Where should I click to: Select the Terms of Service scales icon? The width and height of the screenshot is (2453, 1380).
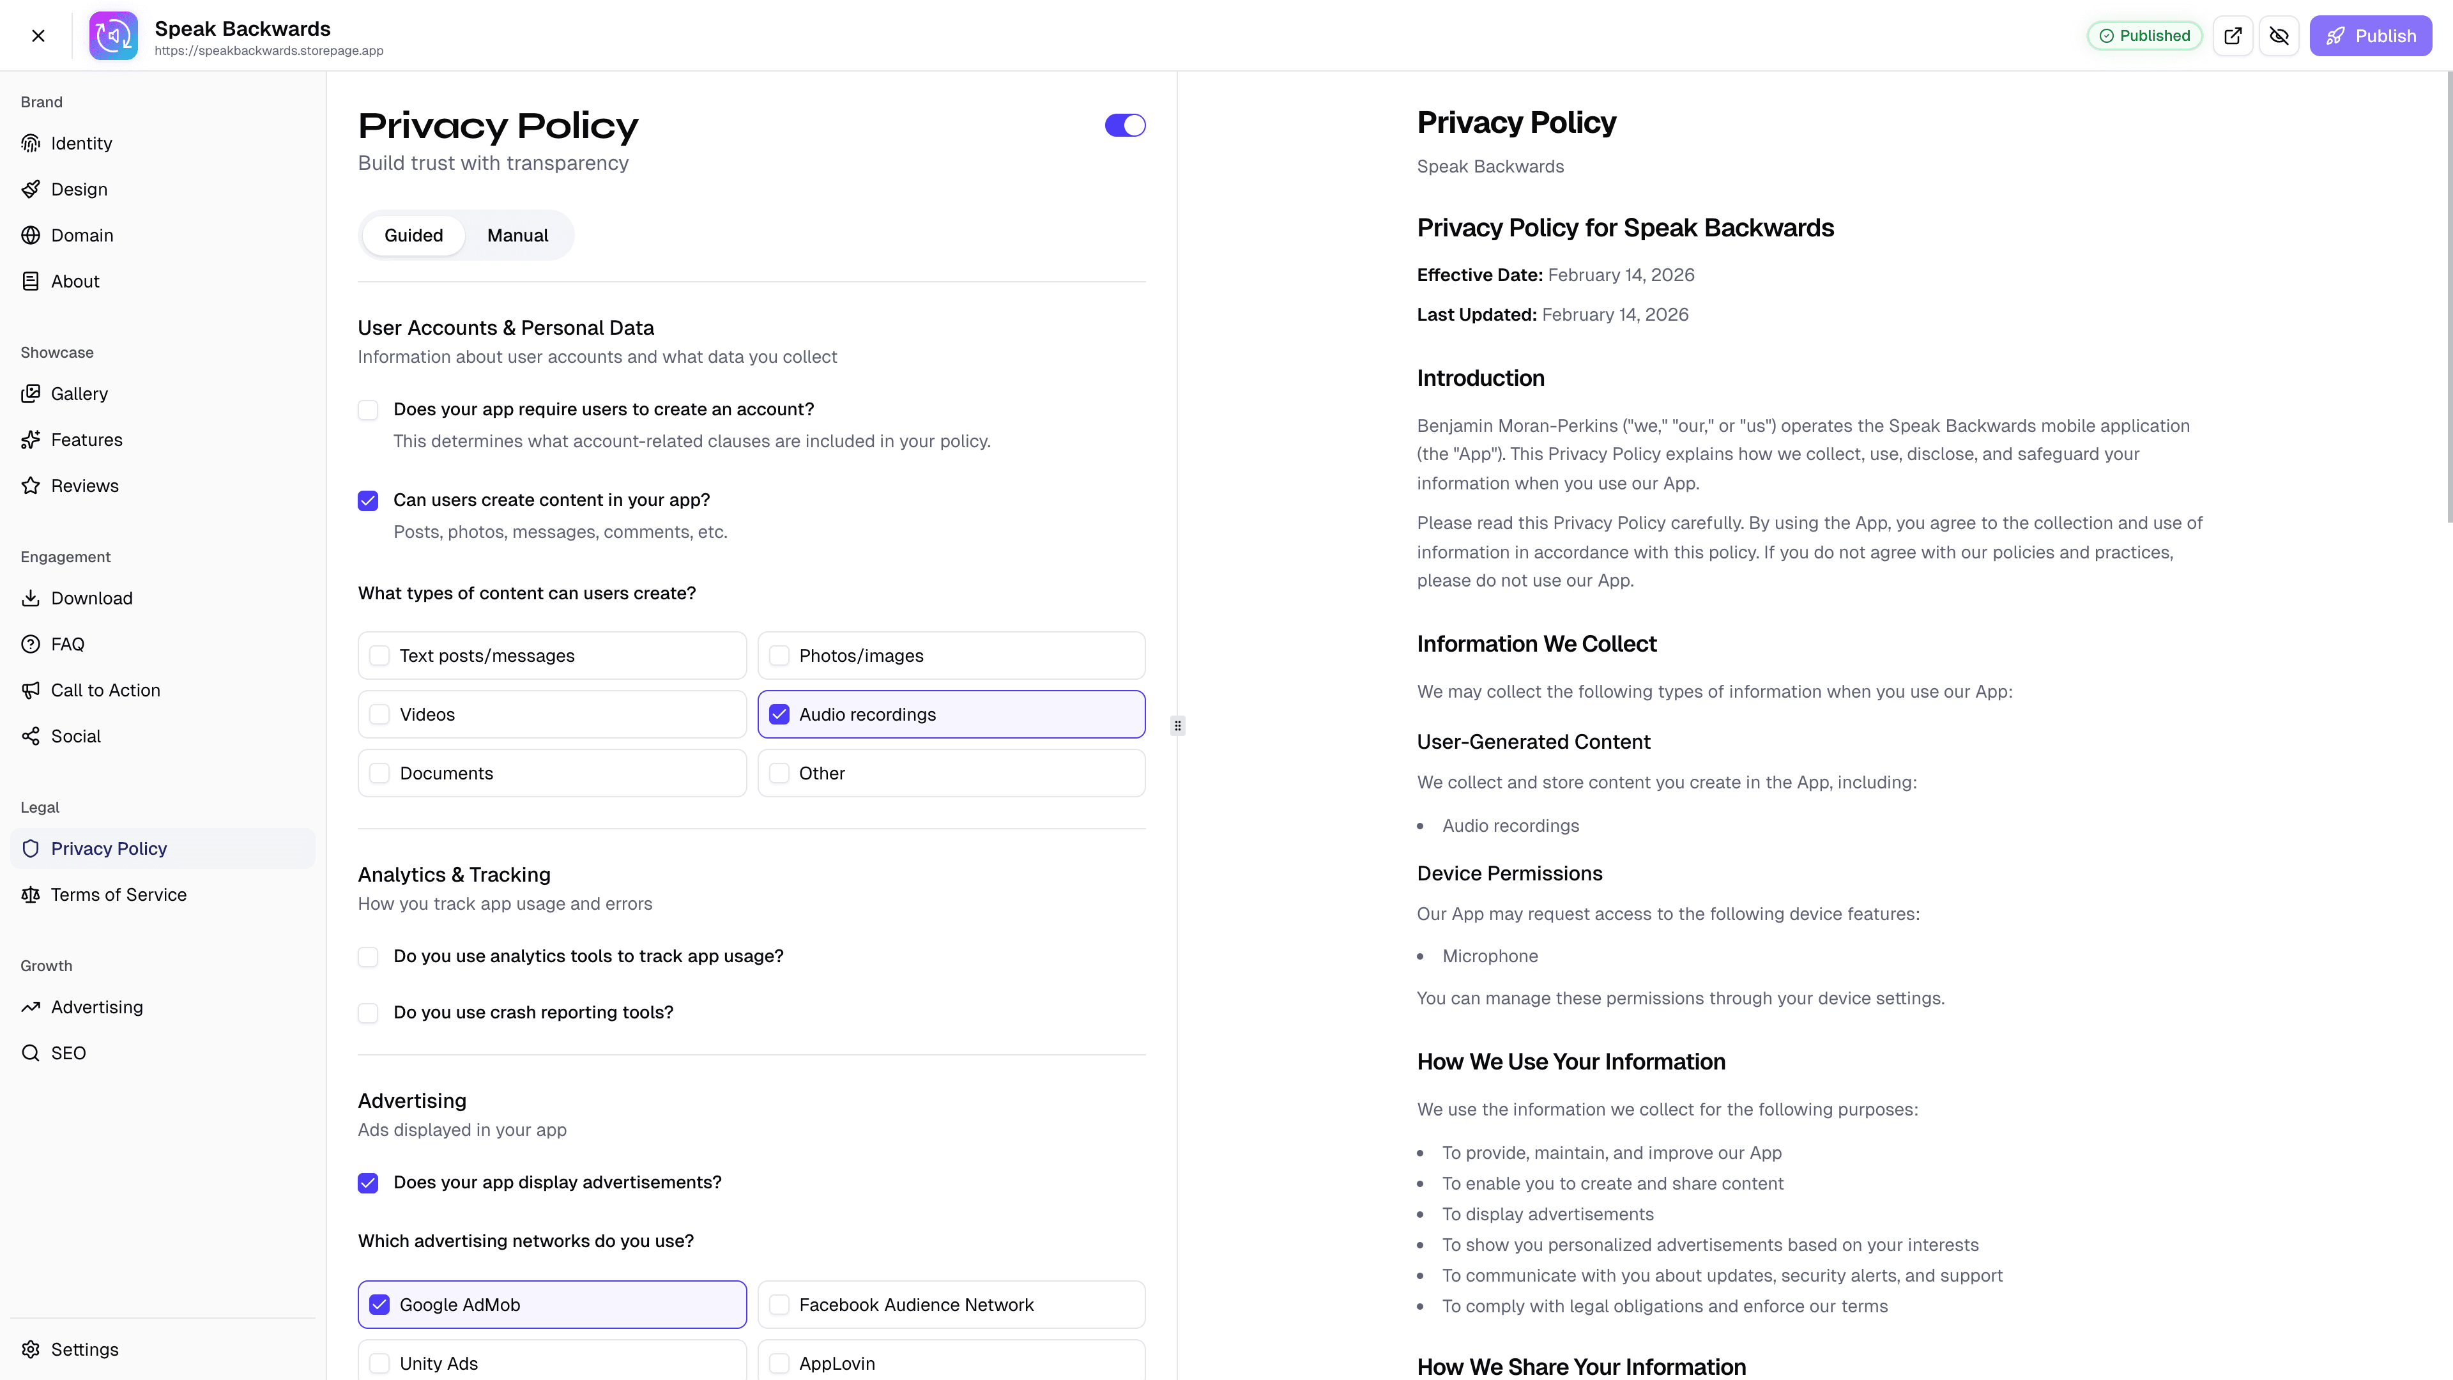coord(31,894)
